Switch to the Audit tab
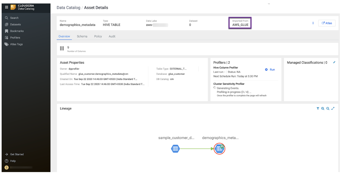This screenshot has height=174, width=342. click(x=112, y=36)
